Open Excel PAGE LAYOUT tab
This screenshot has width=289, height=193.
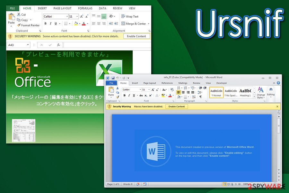click(x=62, y=8)
